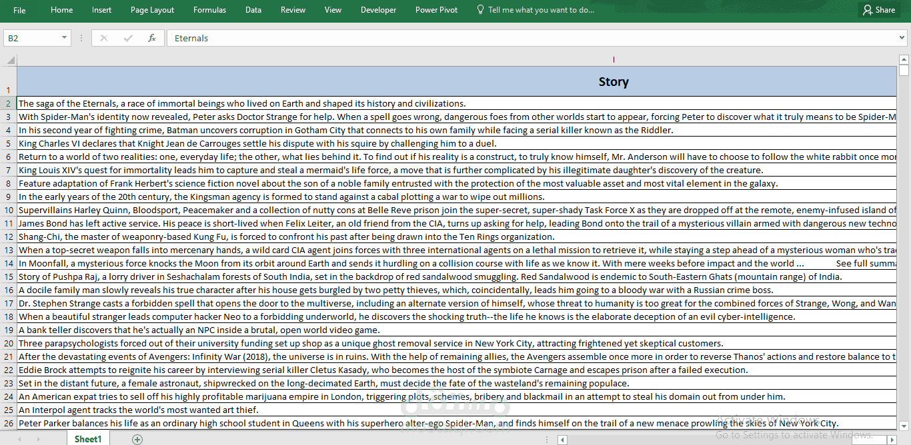Open the Formulas tab
This screenshot has width=911, height=445.
[209, 10]
